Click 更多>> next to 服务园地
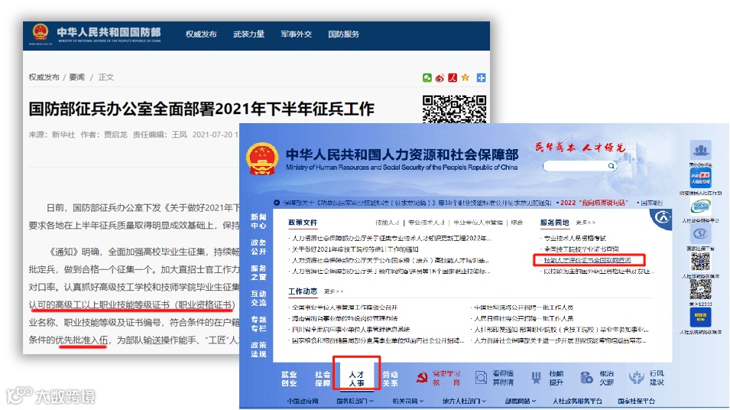Screen dimensions: 730x410 coord(586,223)
